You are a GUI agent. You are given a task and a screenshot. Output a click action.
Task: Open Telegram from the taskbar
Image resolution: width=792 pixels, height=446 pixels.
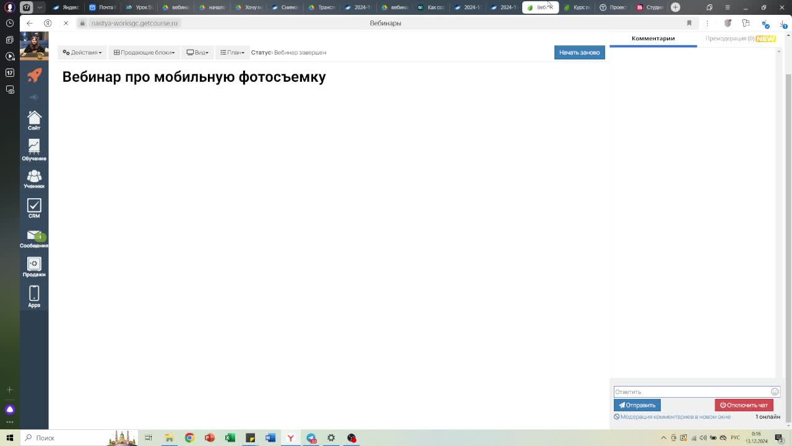pyautogui.click(x=311, y=438)
